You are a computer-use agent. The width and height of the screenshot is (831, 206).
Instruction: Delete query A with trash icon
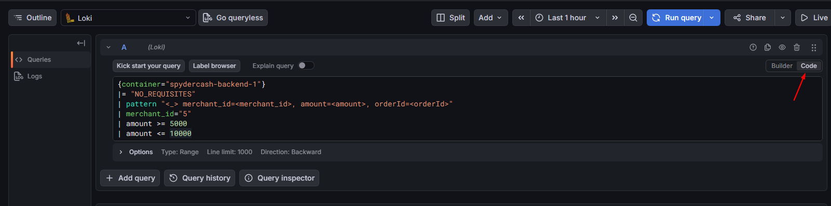(x=797, y=47)
